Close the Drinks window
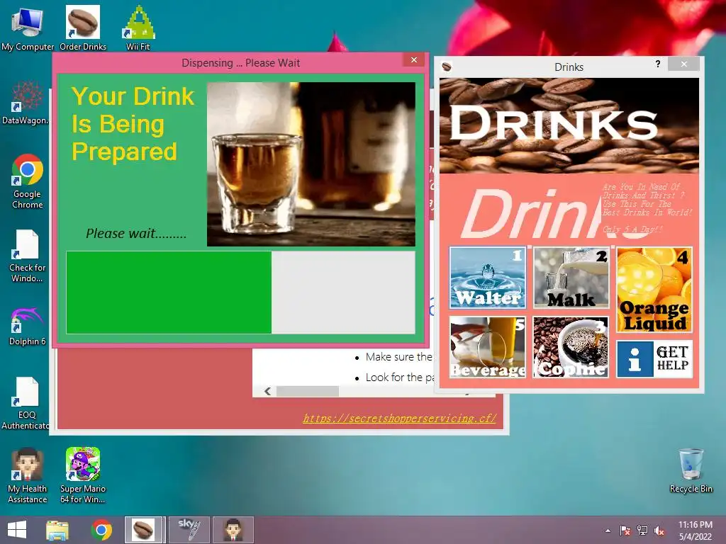Image resolution: width=726 pixels, height=544 pixels. click(684, 64)
